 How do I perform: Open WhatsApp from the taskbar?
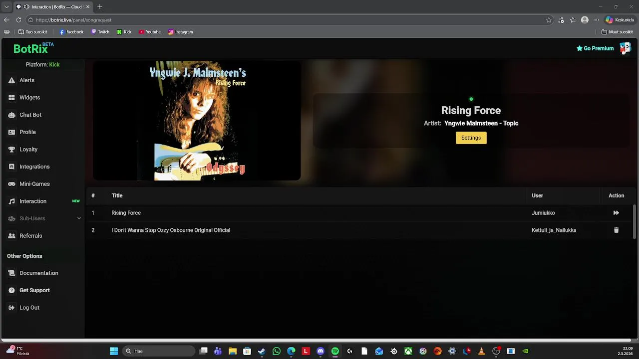pyautogui.click(x=277, y=351)
